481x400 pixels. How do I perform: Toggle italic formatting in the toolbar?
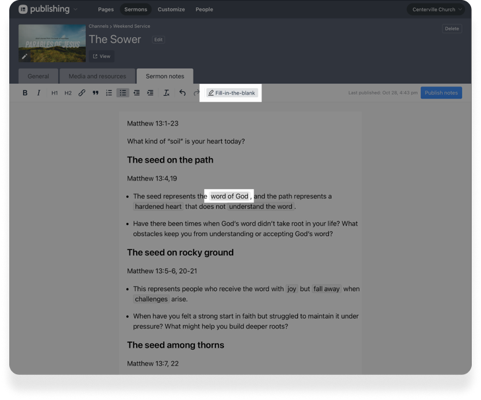38,93
